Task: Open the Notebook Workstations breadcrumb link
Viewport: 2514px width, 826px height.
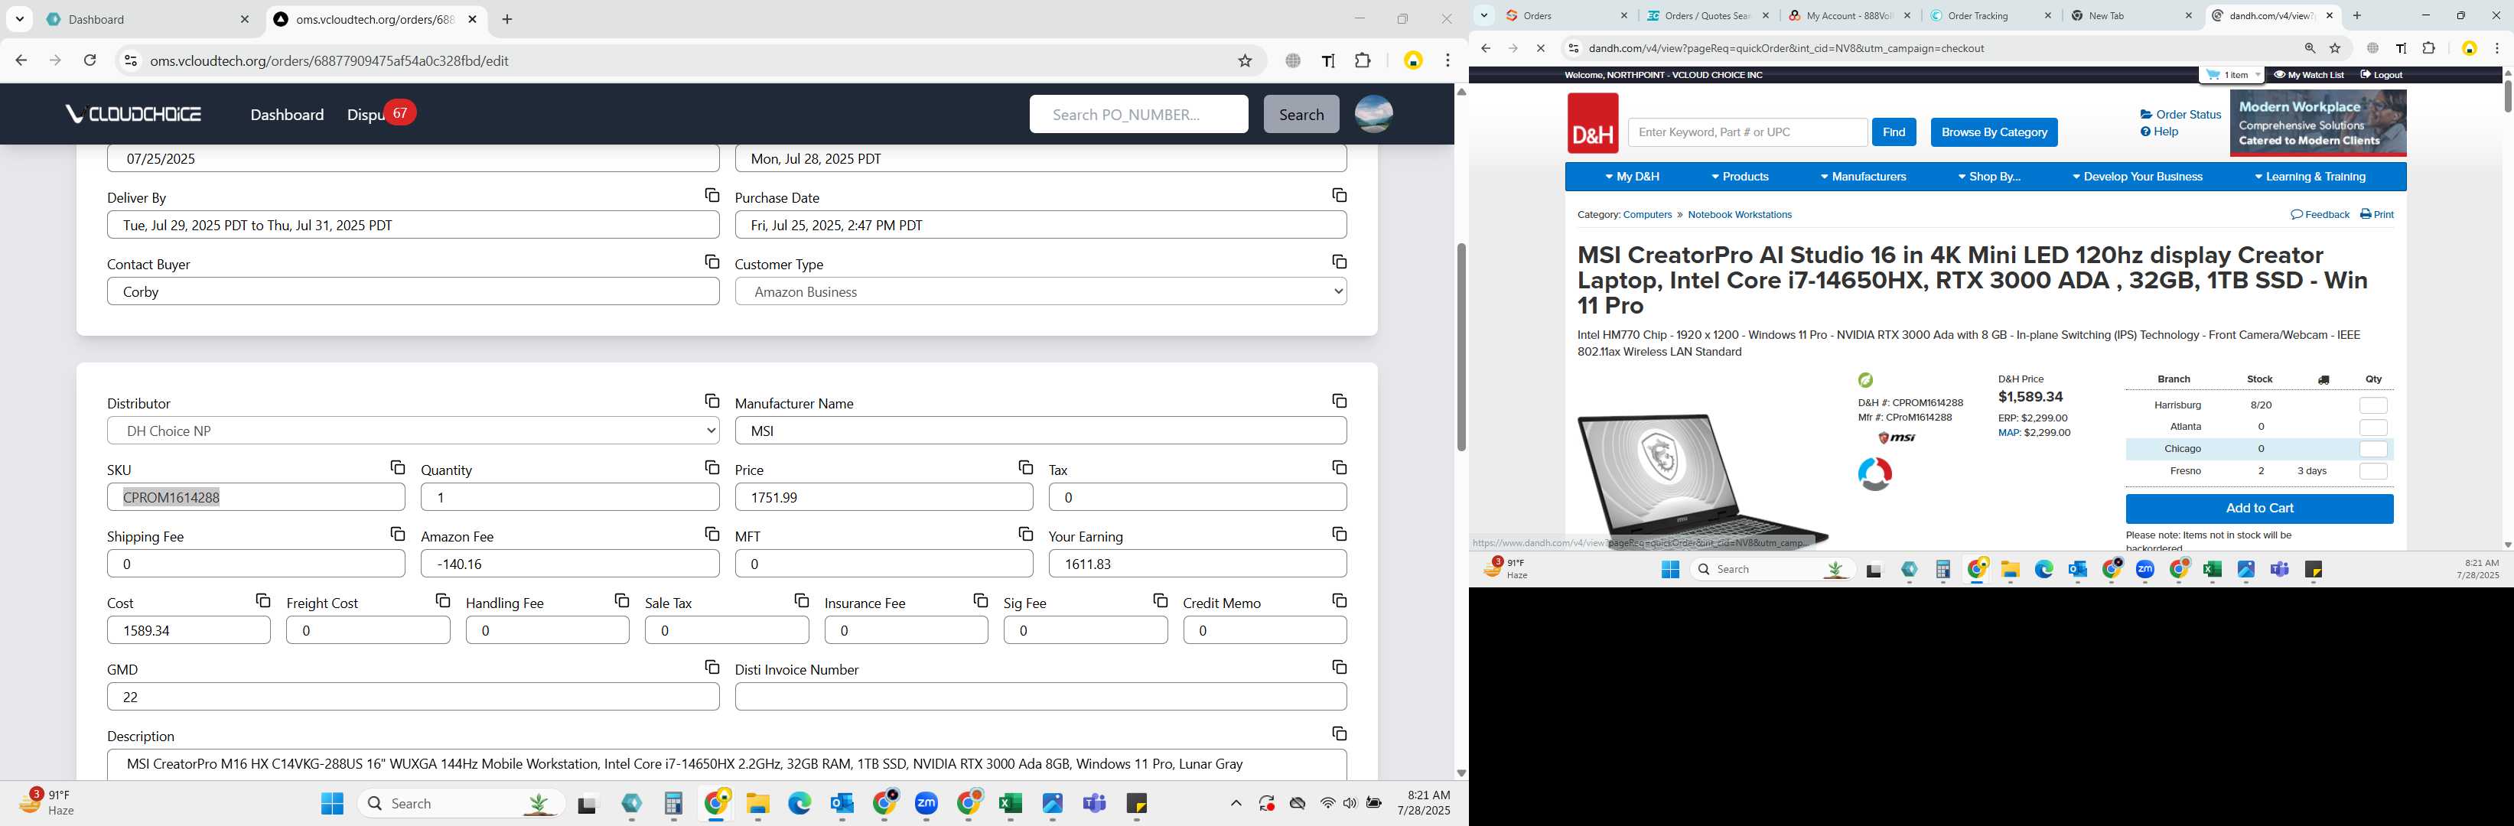Action: click(1739, 215)
